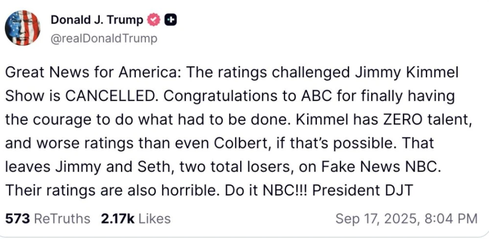Screen dimensions: 489x239
Task: Click the red verified checkmark badge
Action: (x=154, y=20)
